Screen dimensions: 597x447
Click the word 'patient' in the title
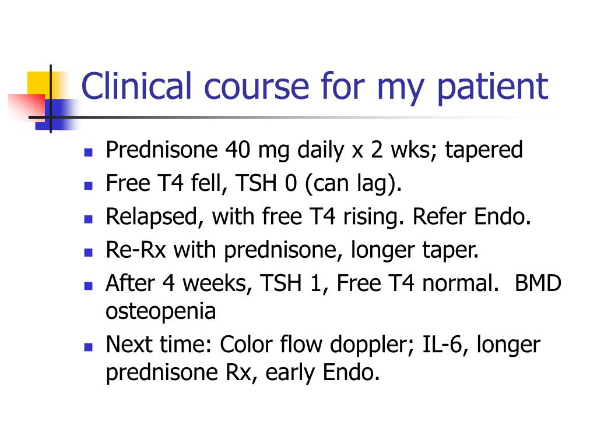tap(493, 88)
